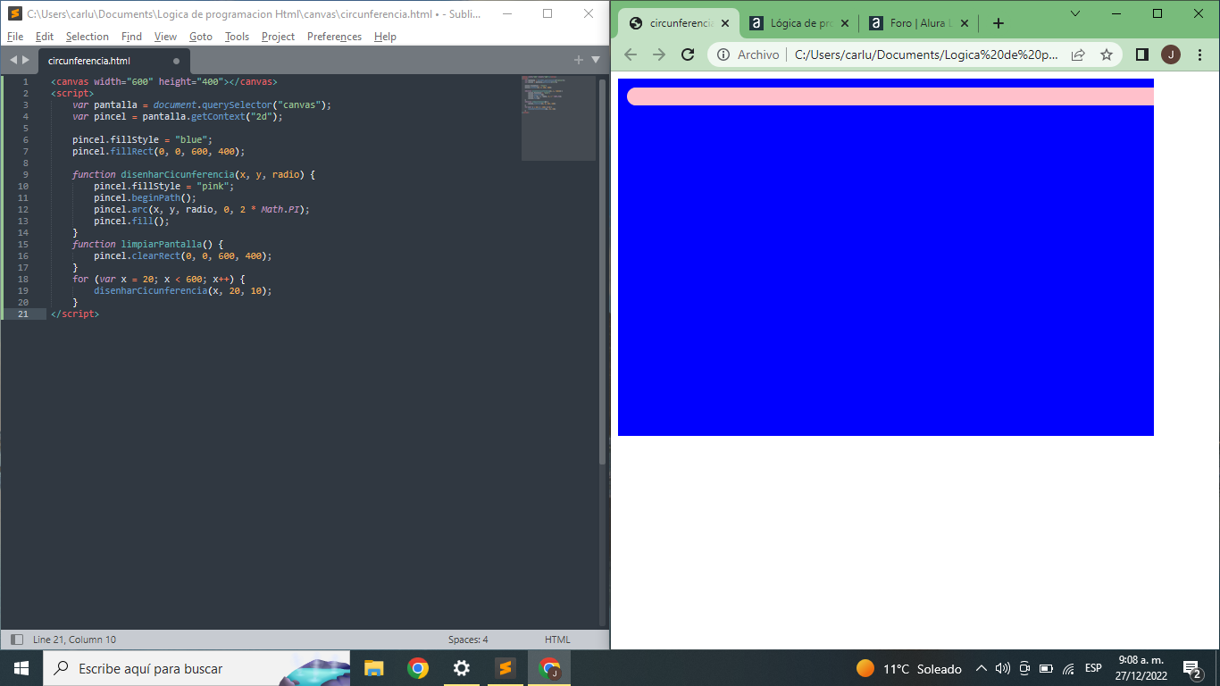Open the Edit menu in Sublime Text
Image resolution: width=1220 pixels, height=686 pixels.
45,37
